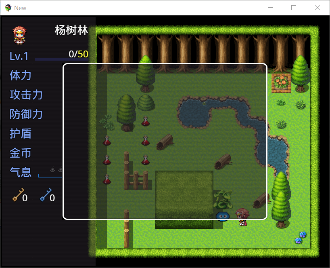
Task: Click the fallen log beside the red potions
Action: click(165, 142)
